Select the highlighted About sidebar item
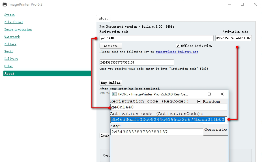The height and width of the screenshot is (168, 262). click(47, 73)
